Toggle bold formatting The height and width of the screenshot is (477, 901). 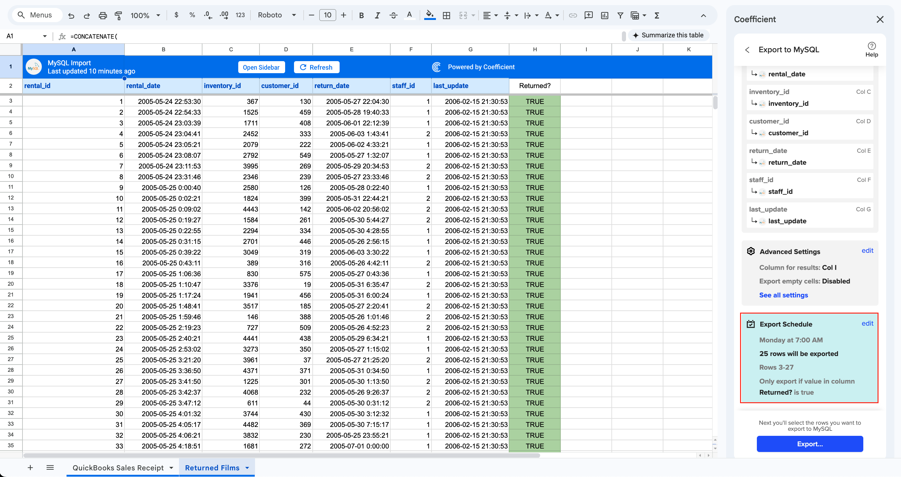coord(361,15)
